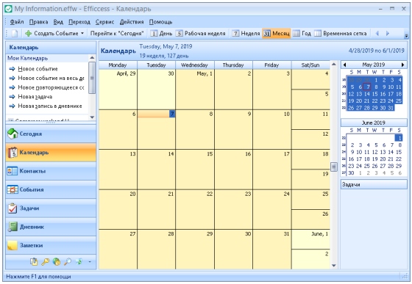Select the May 7 cell in month grid
The height and width of the screenshot is (284, 412).
coord(156,129)
